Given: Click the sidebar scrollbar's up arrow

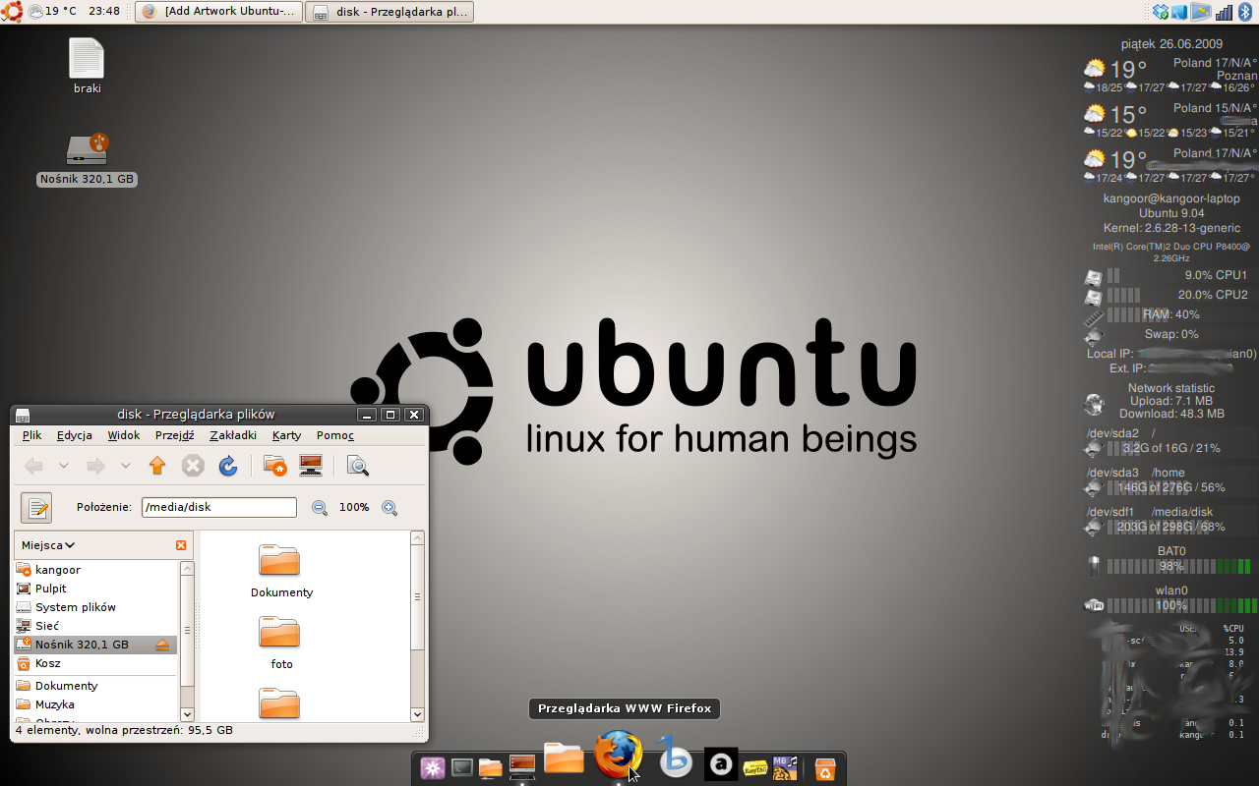Looking at the screenshot, I should (x=187, y=568).
